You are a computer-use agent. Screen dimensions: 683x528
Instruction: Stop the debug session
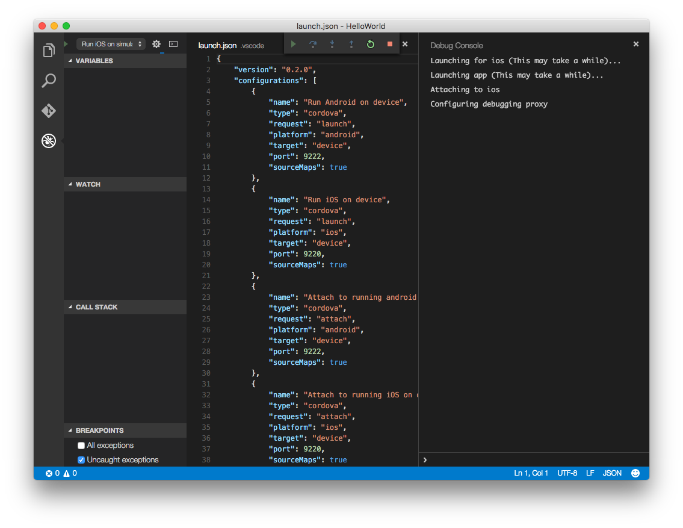[x=390, y=44]
